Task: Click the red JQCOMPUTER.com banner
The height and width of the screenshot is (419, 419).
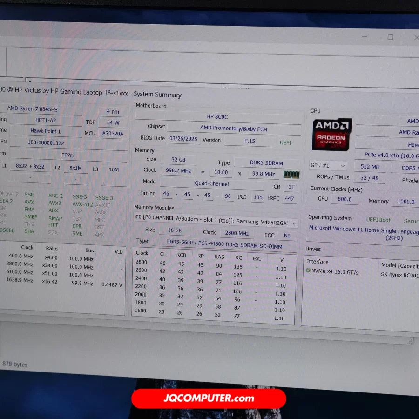Action: click(209, 398)
